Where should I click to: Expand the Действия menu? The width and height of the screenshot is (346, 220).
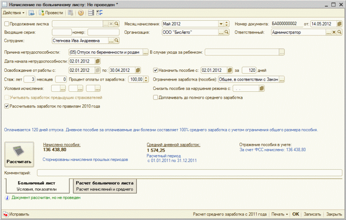[14, 13]
